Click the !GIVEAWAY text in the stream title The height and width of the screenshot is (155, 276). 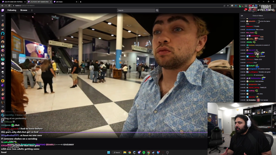(x=68, y=145)
